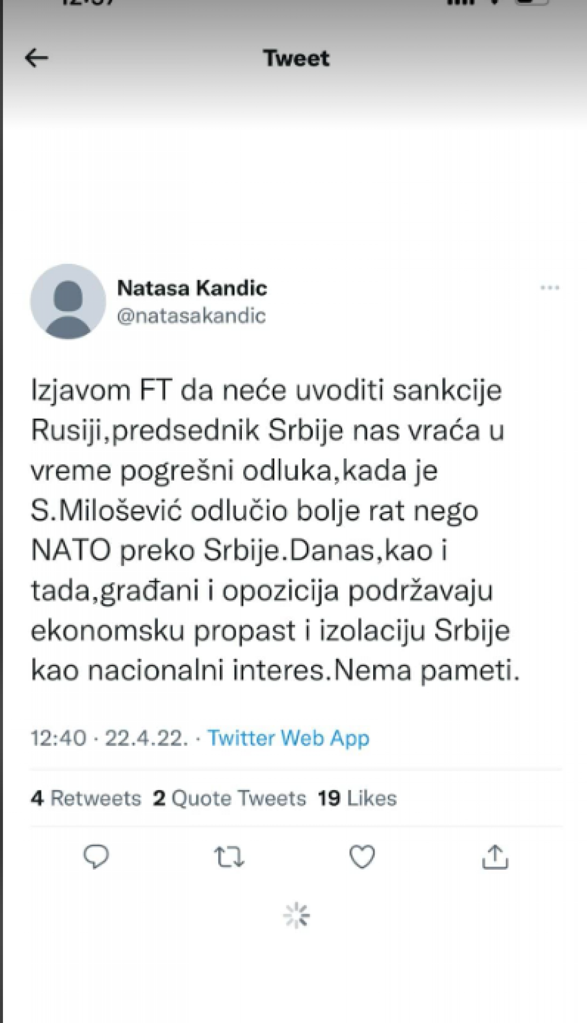Viewport: 587px width, 1023px height.
Task: Tap the Tweet header title
Action: (x=296, y=57)
